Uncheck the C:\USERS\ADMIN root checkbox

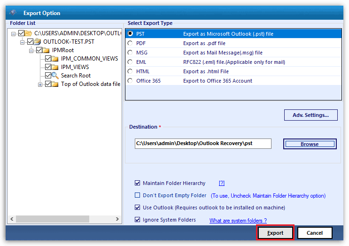tap(21, 33)
